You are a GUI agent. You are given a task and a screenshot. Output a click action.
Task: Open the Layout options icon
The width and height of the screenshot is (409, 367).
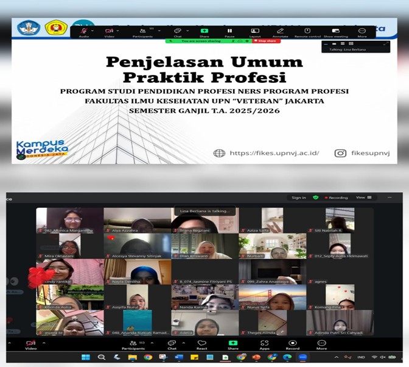click(x=255, y=30)
